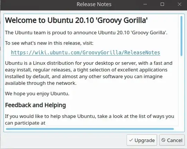Click the horizontal scrollbar at the bottom
The height and width of the screenshot is (149, 187).
90,129
